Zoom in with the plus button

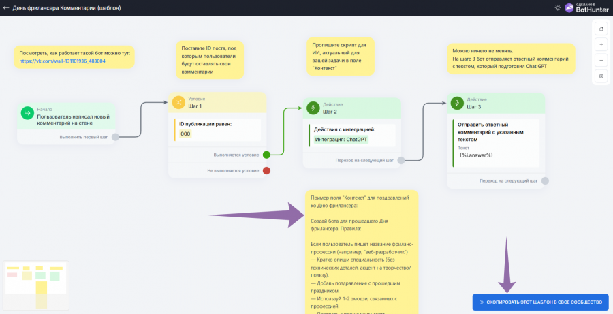click(601, 44)
